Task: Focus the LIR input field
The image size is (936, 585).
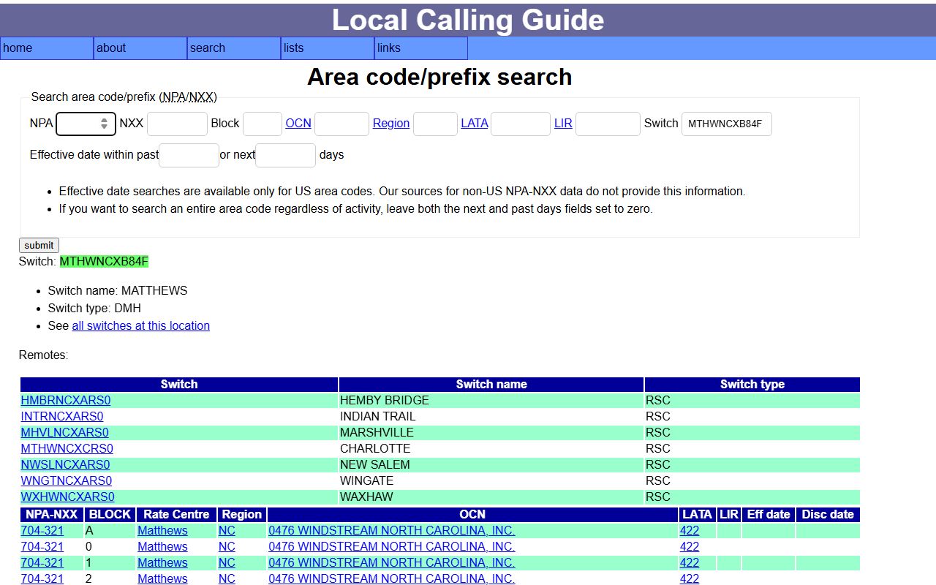Action: tap(608, 124)
